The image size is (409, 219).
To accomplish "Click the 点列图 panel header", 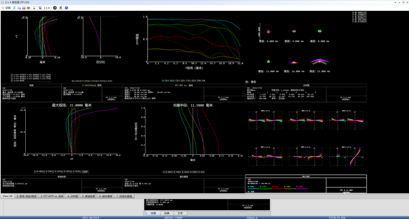I will pyautogui.click(x=306, y=85).
